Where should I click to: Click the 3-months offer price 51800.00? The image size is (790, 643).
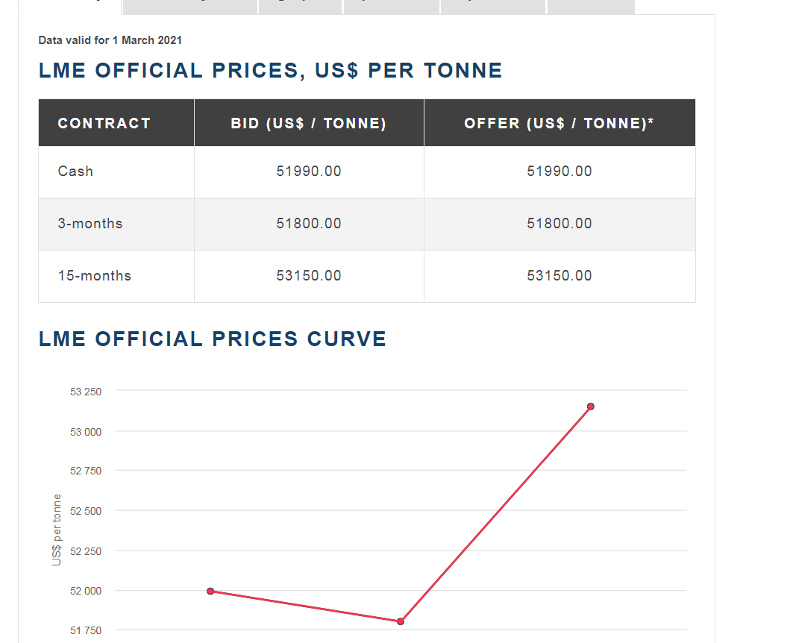point(559,224)
